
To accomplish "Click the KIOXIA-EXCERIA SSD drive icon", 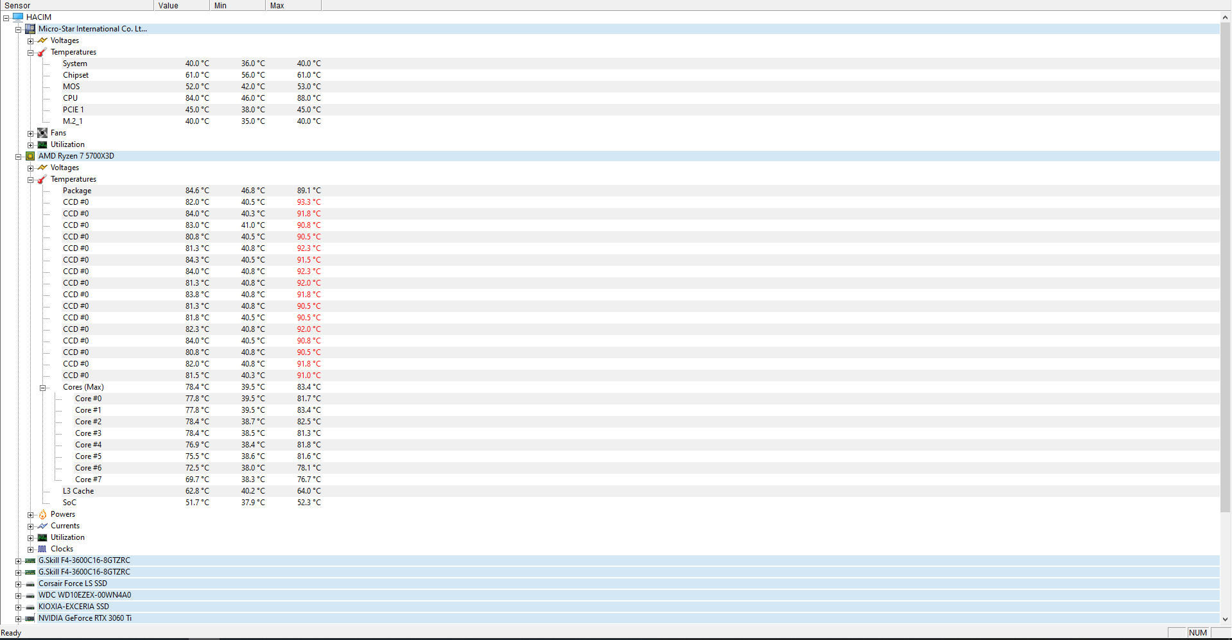I will tap(30, 607).
